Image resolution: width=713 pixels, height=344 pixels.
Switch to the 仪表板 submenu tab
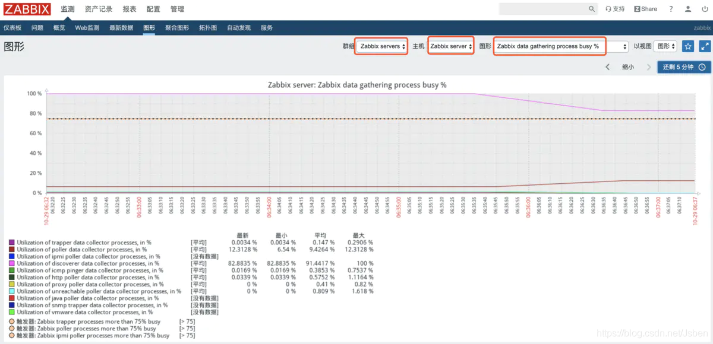pos(12,28)
